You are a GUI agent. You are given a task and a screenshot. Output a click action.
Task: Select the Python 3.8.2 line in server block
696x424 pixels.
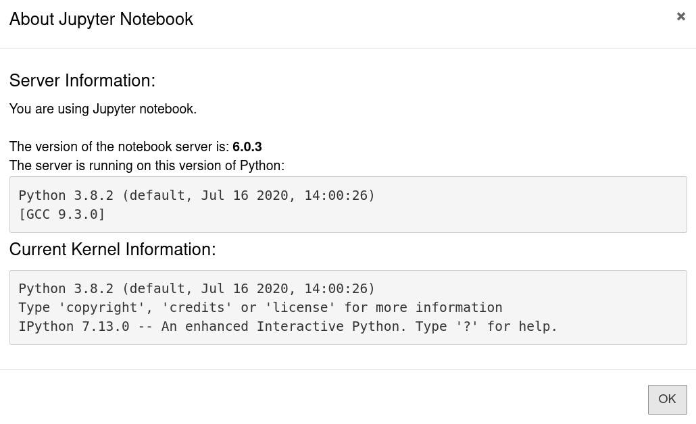coord(197,195)
